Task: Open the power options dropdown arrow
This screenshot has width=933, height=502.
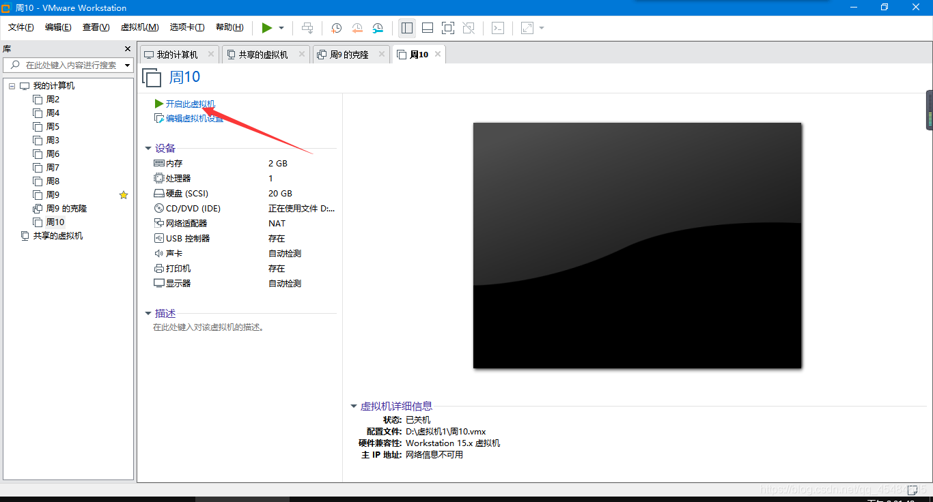Action: 281,28
